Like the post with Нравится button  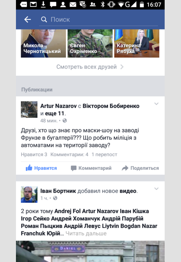click(x=41, y=168)
